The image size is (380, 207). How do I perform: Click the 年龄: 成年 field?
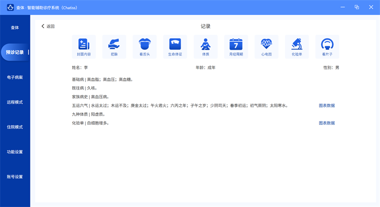(x=206, y=68)
